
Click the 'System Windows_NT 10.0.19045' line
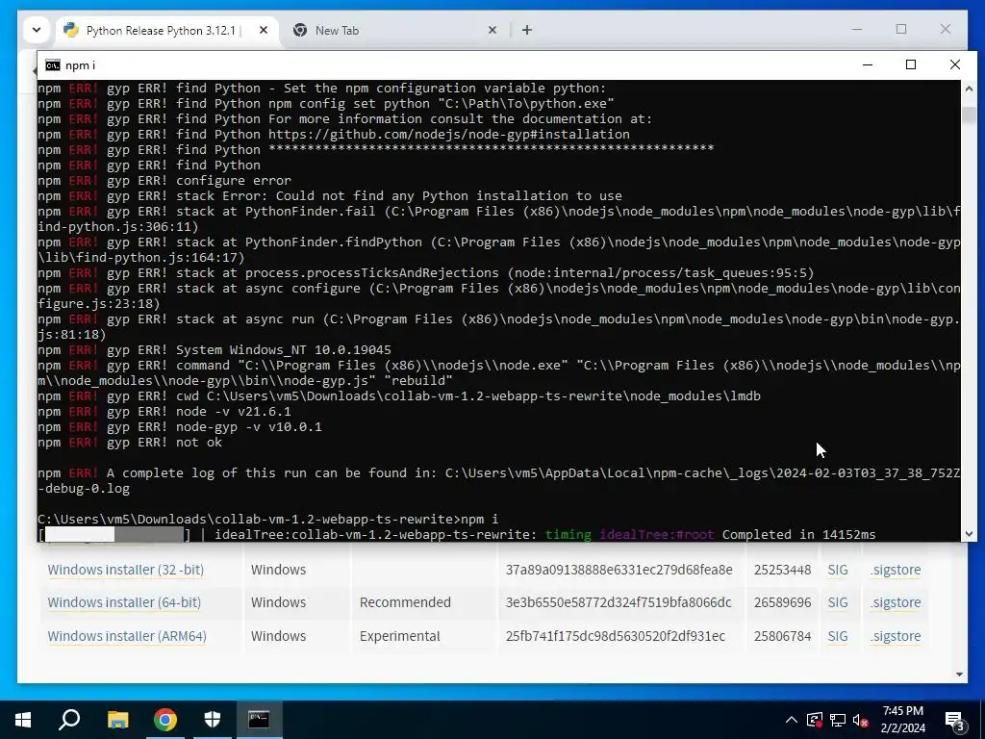click(x=215, y=350)
